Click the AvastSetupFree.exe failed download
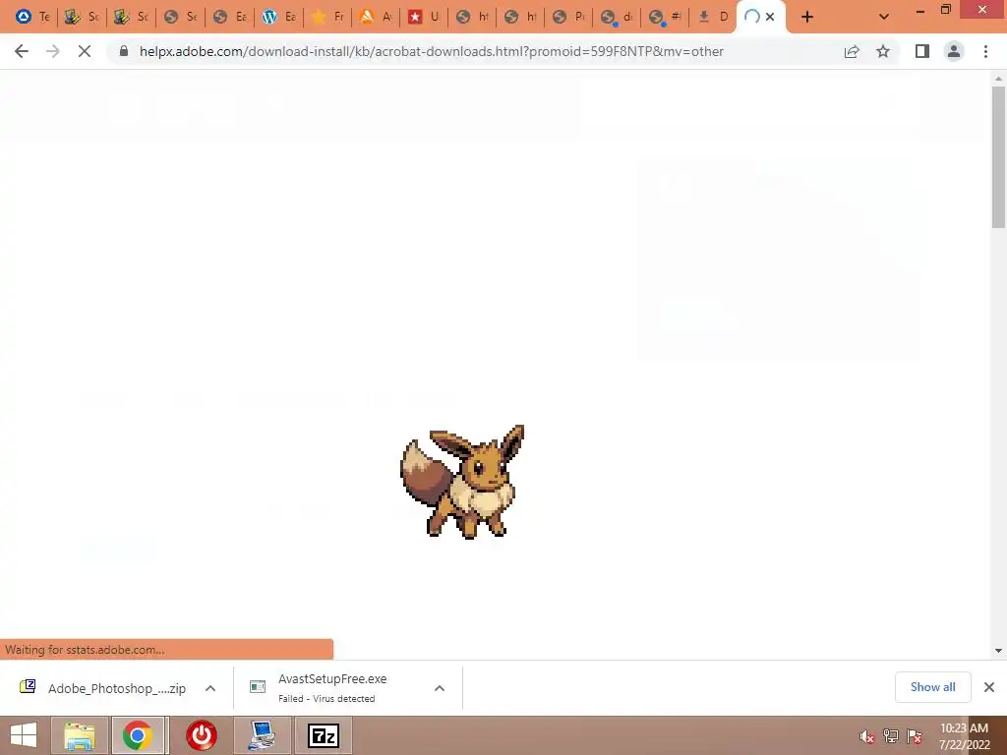1007x755 pixels. point(332,688)
